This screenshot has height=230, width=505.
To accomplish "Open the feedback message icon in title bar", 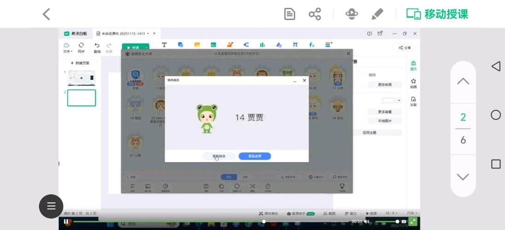I will pyautogui.click(x=370, y=34).
